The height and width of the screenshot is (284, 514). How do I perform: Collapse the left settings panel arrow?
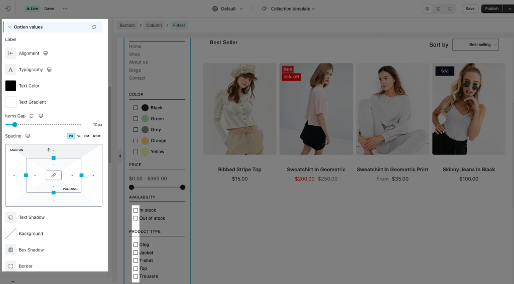pos(120,156)
